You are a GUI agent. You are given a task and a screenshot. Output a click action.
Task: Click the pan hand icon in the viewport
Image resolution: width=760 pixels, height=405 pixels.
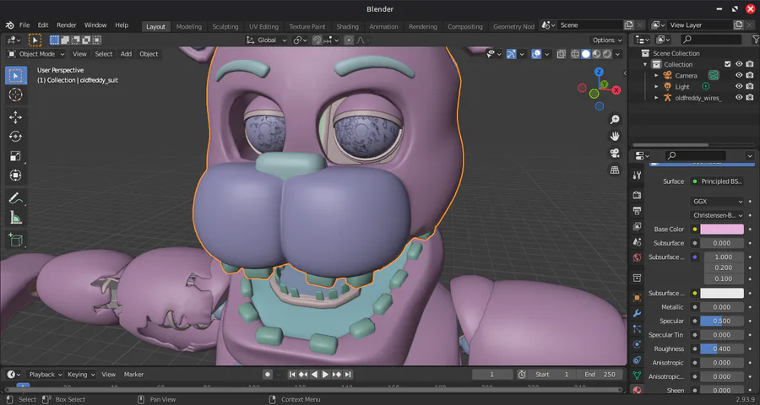coord(615,136)
